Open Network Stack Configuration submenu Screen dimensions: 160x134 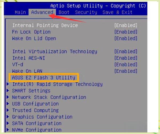coord(49,97)
